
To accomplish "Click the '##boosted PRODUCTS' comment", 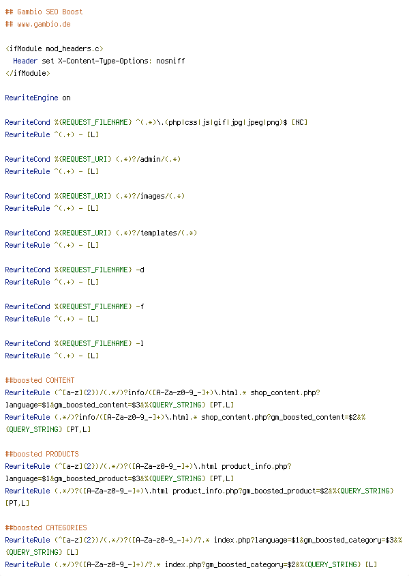I will point(42,454).
